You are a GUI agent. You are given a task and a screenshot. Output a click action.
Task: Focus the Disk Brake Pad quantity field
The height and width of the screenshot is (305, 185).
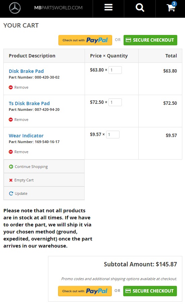pos(115,70)
